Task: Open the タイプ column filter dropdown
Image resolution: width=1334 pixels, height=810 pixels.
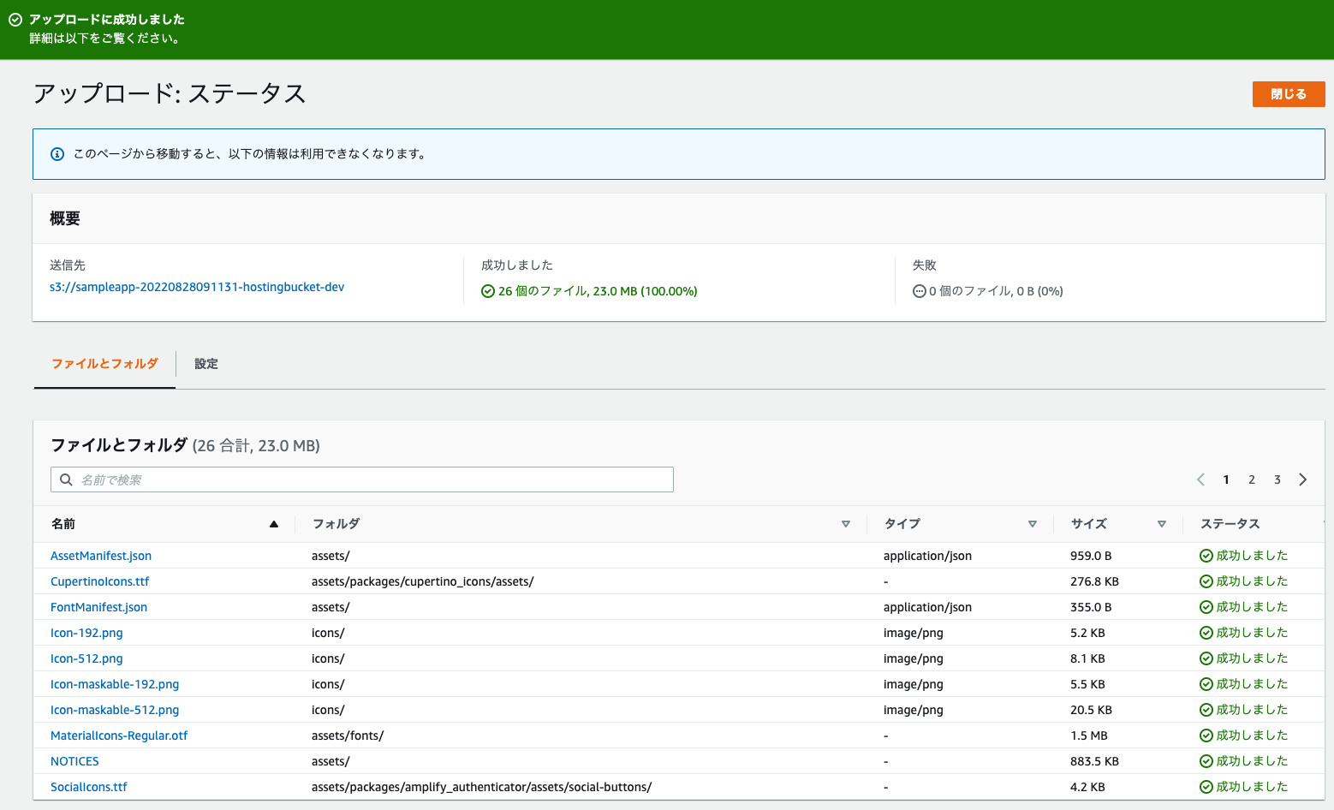Action: (1033, 523)
